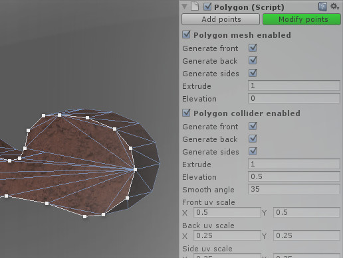This screenshot has height=258, width=343.
Task: Click the script file icon in component header
Action: 195,6
